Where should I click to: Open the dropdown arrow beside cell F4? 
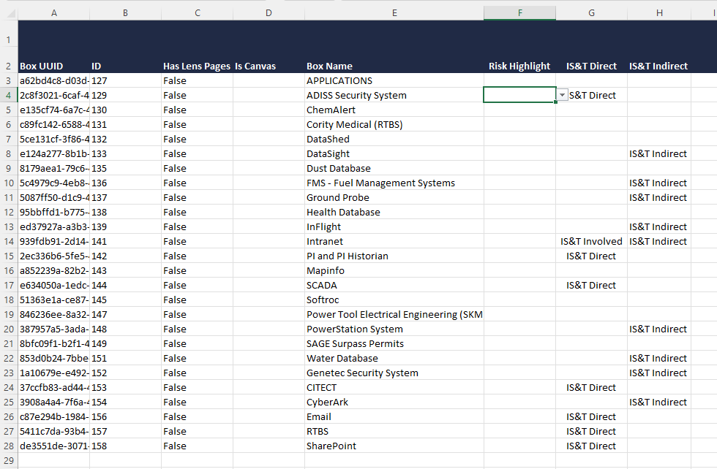click(x=562, y=96)
